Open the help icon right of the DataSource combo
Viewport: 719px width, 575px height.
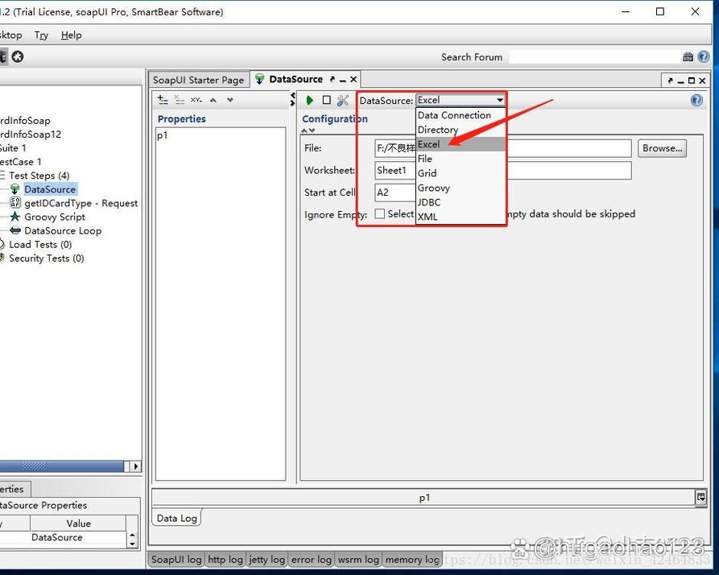point(696,100)
